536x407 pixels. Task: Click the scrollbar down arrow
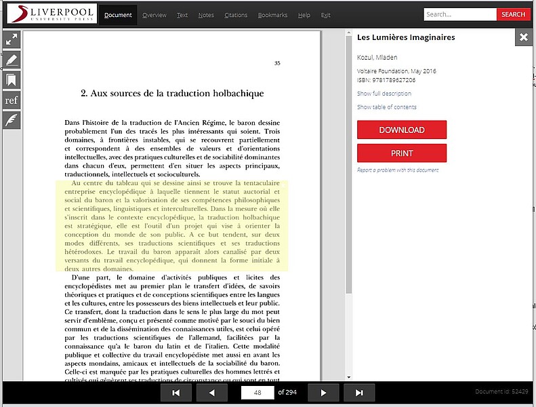(349, 377)
